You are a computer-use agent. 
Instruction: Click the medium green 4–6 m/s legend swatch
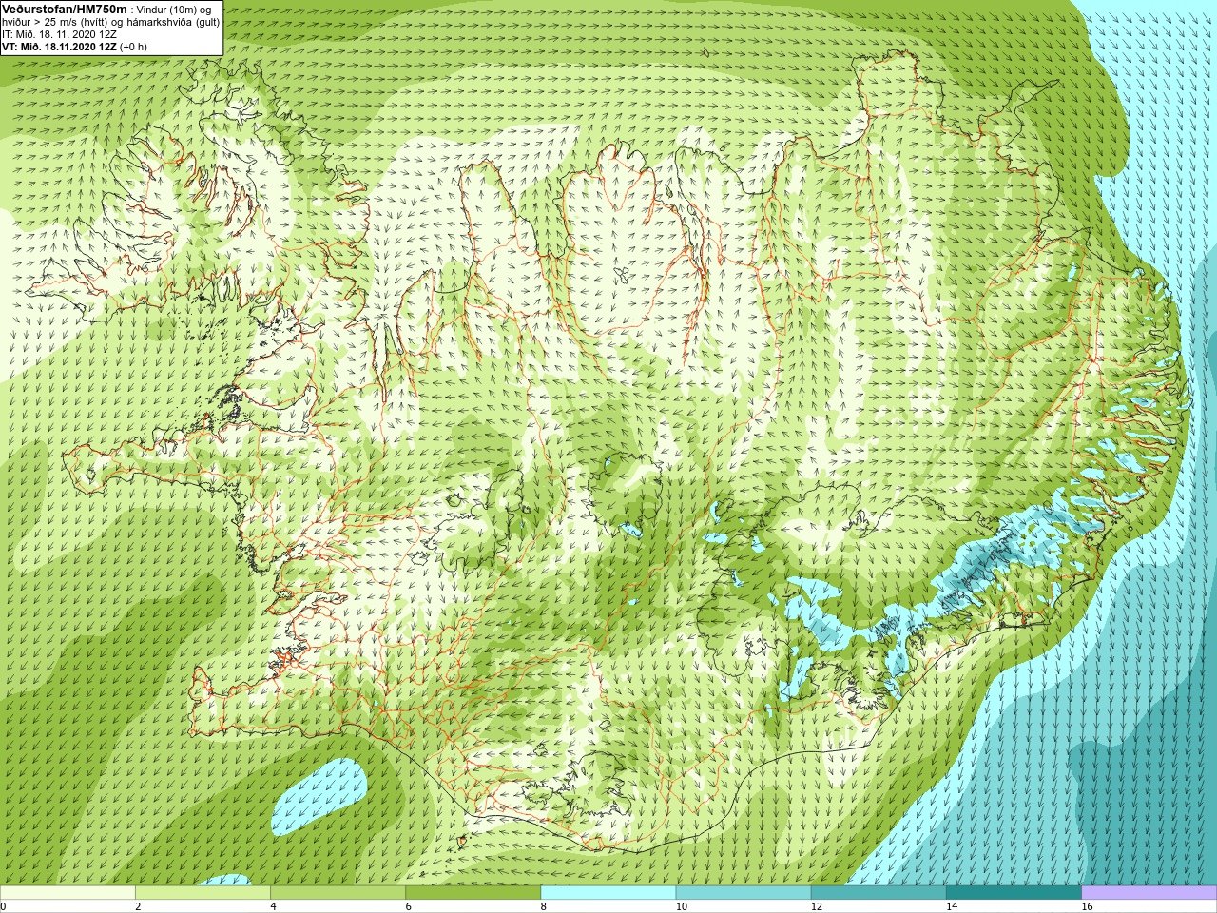click(338, 893)
